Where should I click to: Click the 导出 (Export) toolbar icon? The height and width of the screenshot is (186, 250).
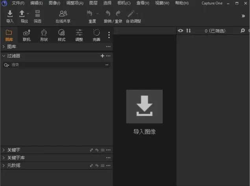point(22,15)
